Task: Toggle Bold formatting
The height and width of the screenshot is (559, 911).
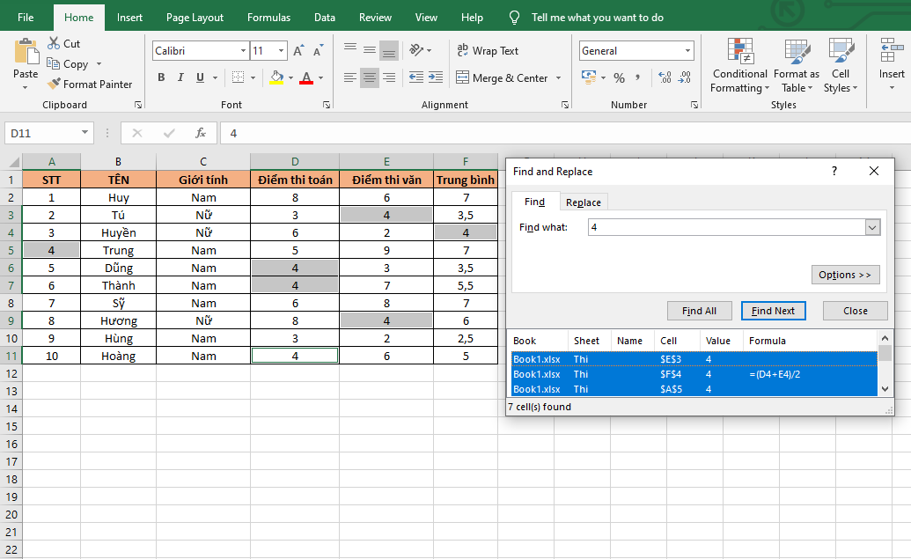Action: click(x=161, y=78)
